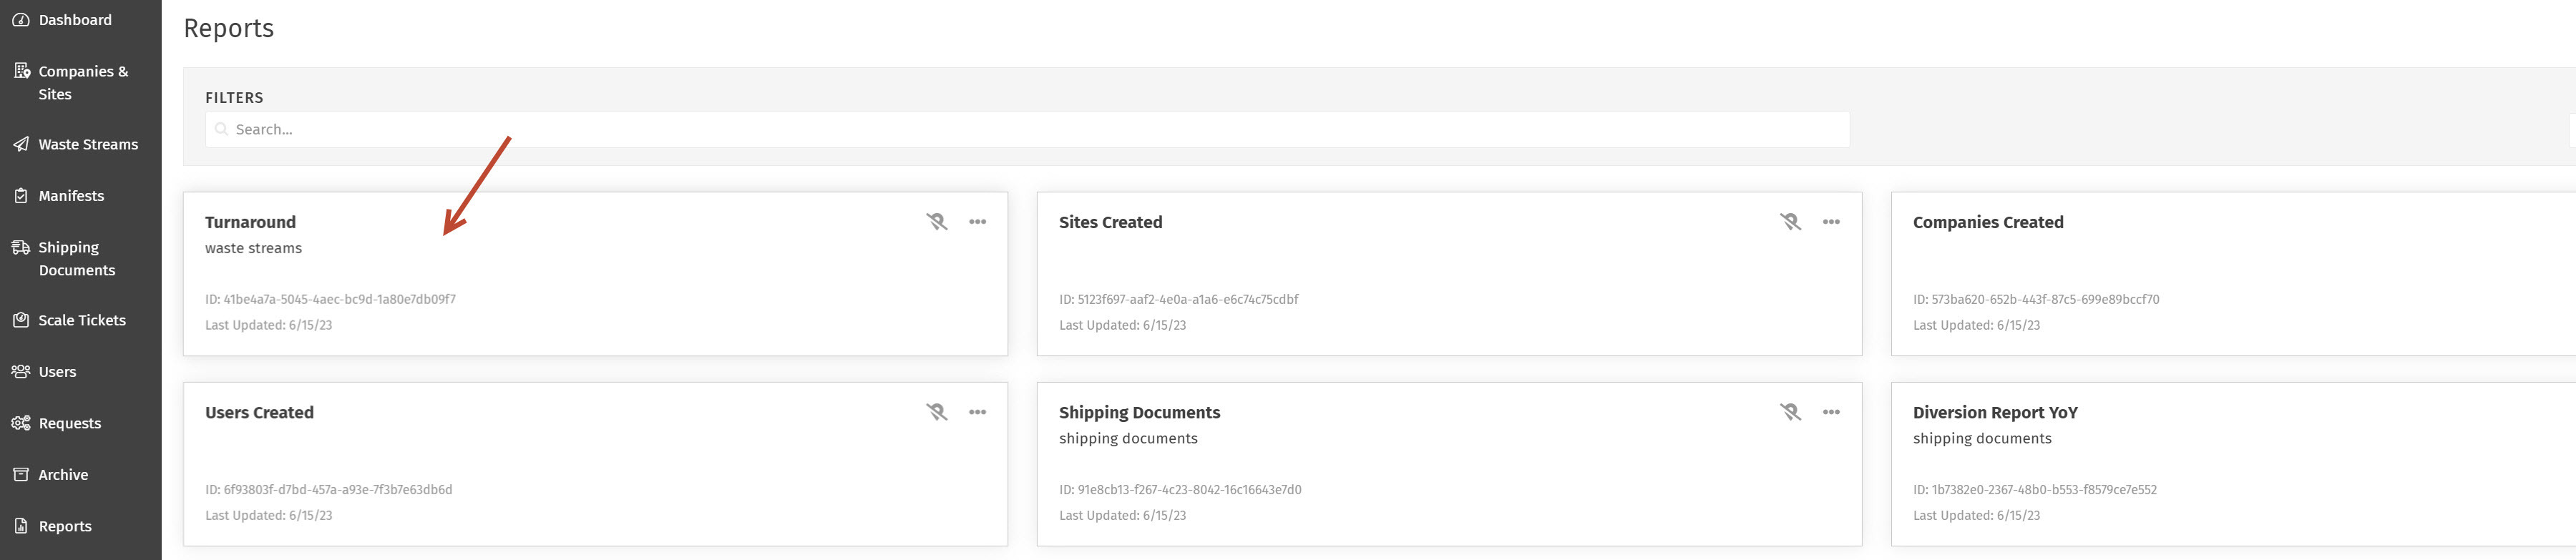
Task: Click the Reports page heading
Action: [229, 28]
